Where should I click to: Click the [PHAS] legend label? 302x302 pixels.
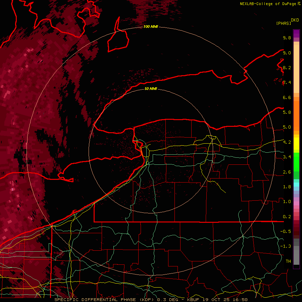point(284,23)
